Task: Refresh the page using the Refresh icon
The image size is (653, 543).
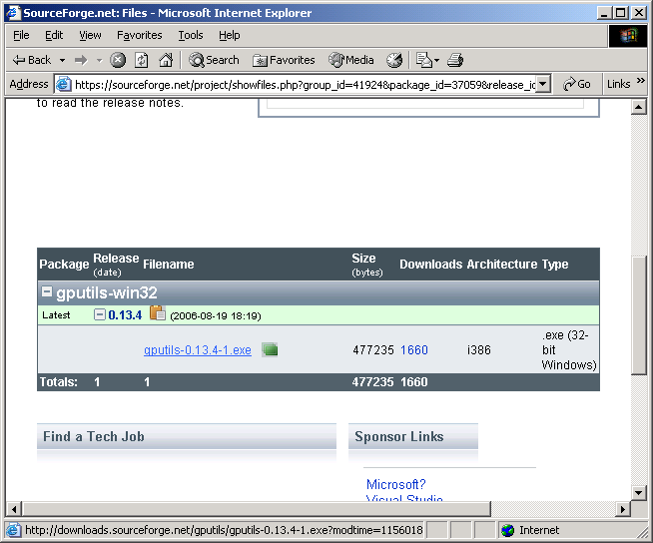Action: coord(141,60)
